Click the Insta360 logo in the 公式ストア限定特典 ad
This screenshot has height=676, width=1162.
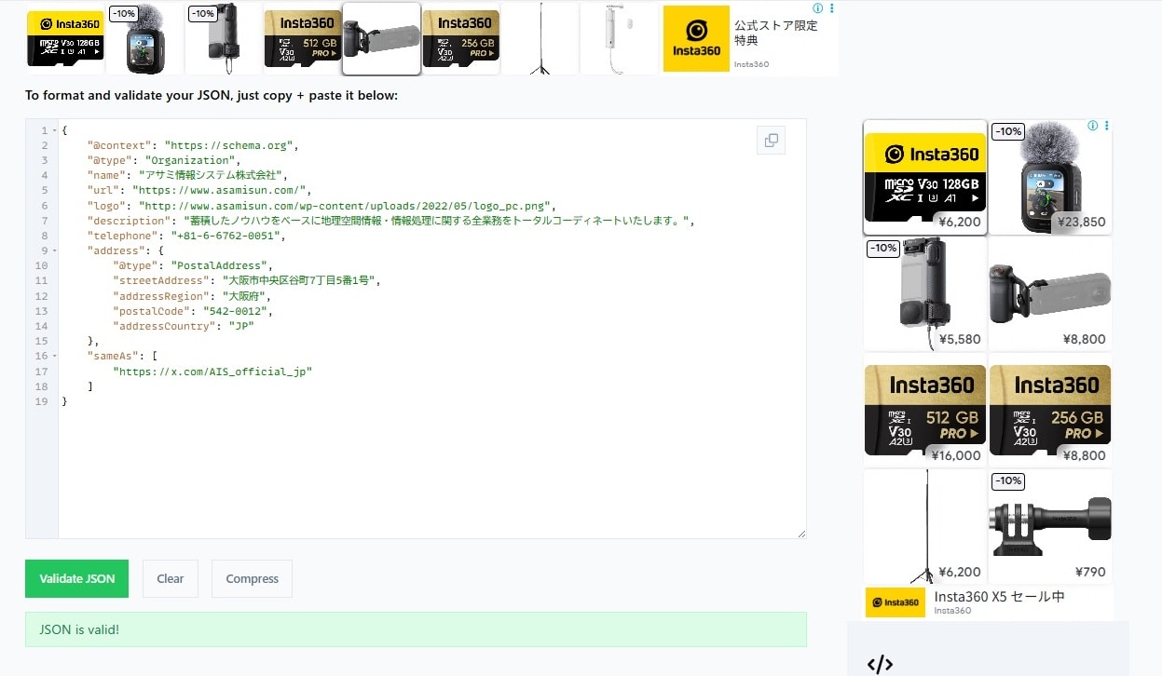coord(696,38)
